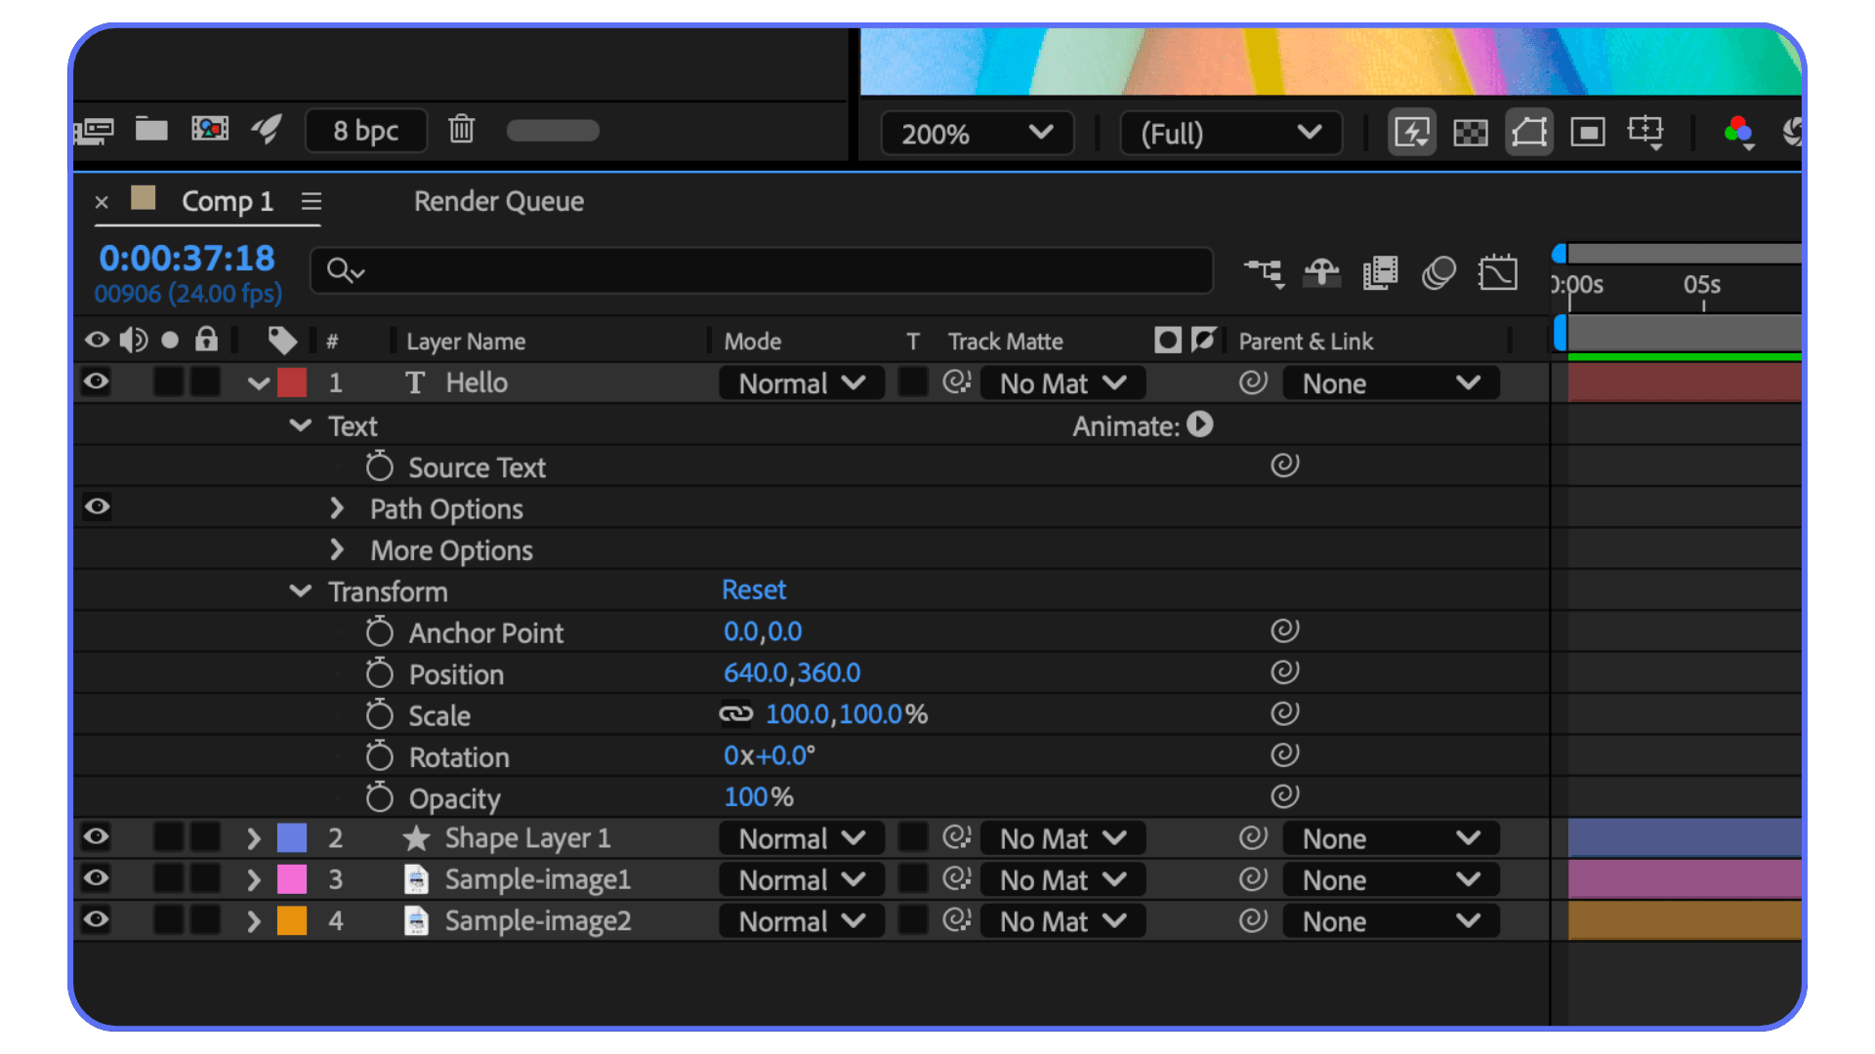
Task: Toggle Mask and Shape Path visibility
Action: (1528, 132)
